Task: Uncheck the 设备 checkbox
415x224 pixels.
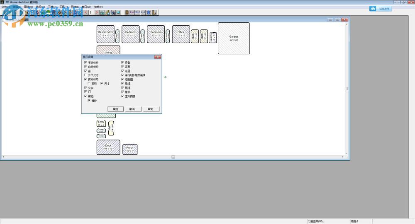Action: 122,63
